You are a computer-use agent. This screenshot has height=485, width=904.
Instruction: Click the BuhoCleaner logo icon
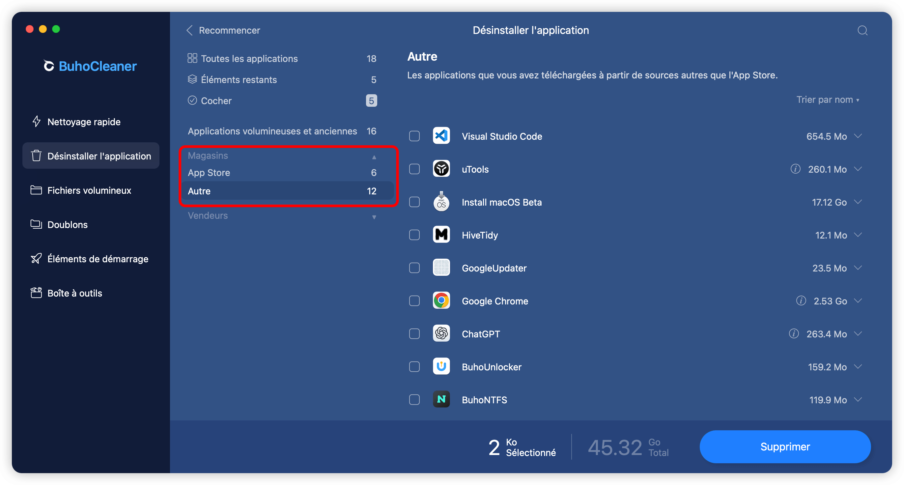[49, 66]
